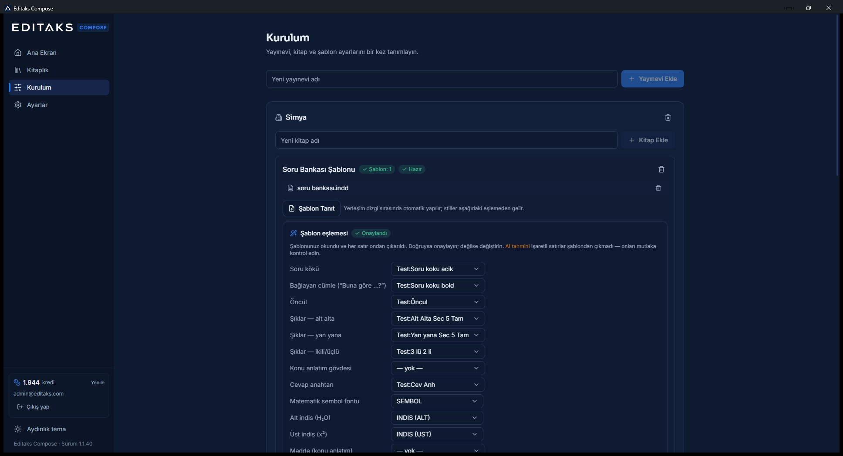Screen dimensions: 843x456
Task: Click the Hazır status badge
Action: 411,169
